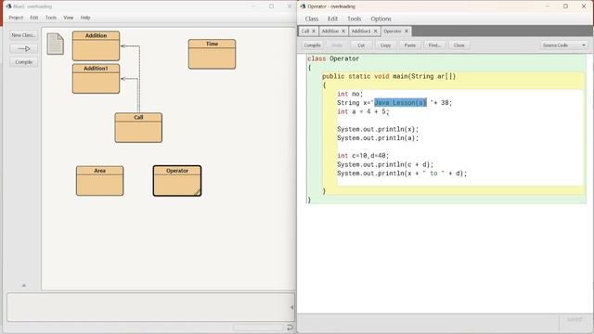Viewport: 594px width, 334px height.
Task: Select the Addition class box
Action: (x=96, y=45)
